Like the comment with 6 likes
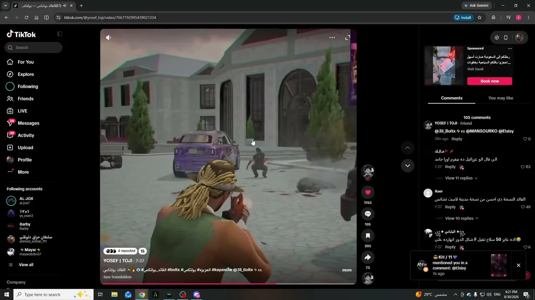The width and height of the screenshot is (535, 300). (525, 247)
